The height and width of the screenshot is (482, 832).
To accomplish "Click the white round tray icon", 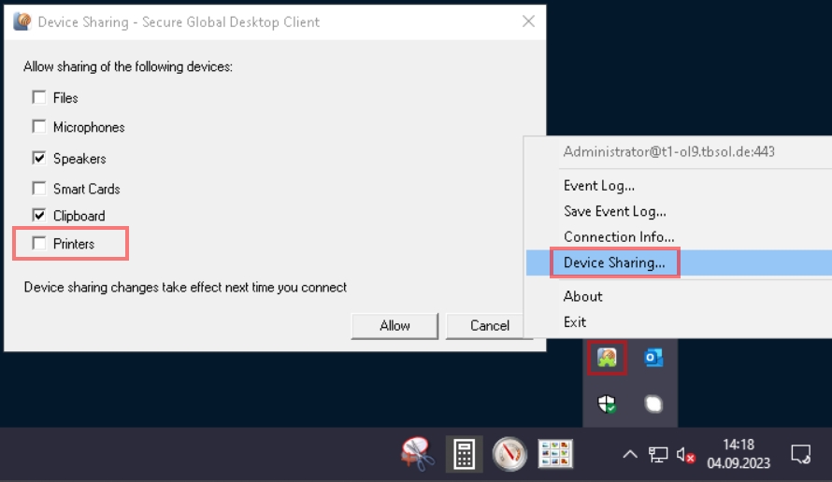I will point(653,404).
